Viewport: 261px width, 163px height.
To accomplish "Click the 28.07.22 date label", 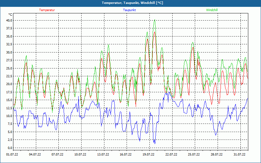I will point(217,154).
